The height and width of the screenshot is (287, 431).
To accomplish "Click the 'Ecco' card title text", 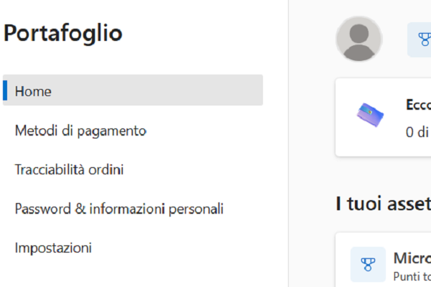I will [x=418, y=105].
